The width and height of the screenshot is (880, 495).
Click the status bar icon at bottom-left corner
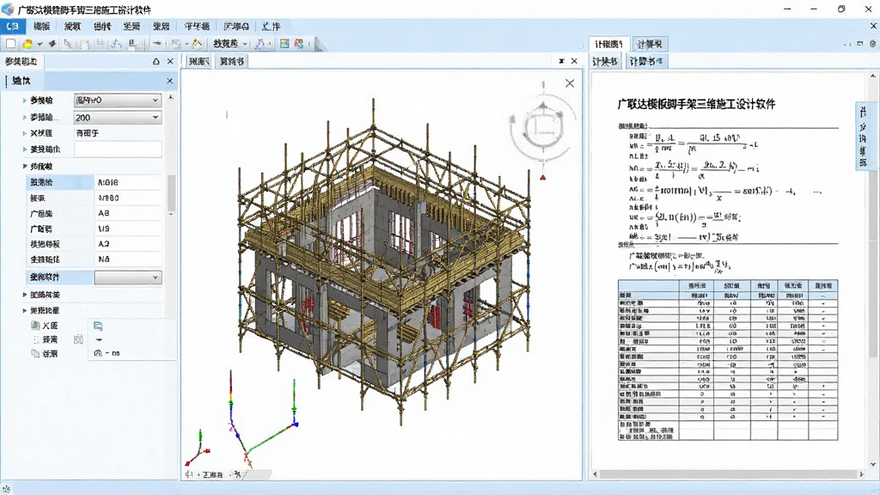tap(6, 489)
